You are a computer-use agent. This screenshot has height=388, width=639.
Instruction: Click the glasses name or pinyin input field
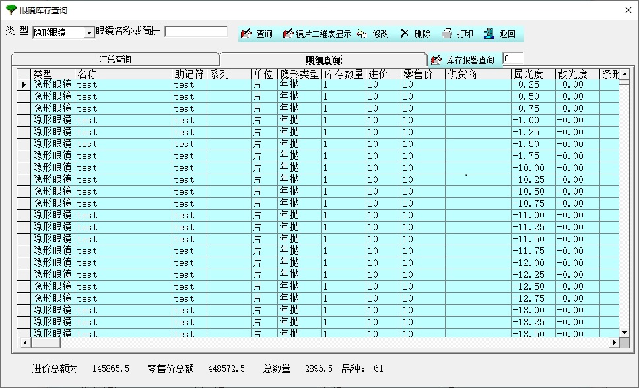pyautogui.click(x=196, y=32)
